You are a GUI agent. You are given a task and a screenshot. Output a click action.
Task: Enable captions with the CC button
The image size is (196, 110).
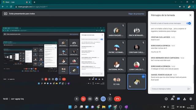[90, 99]
